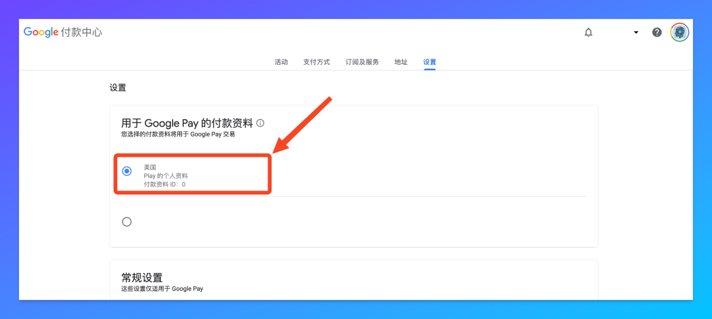712x319 pixels.
Task: Click the 用于 Google Pay 的付款资料 heading
Action: coord(187,123)
